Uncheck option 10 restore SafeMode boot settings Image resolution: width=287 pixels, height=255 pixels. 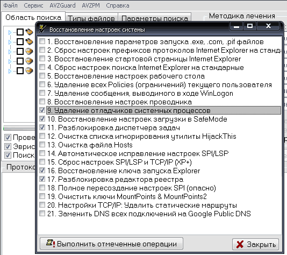[42, 119]
